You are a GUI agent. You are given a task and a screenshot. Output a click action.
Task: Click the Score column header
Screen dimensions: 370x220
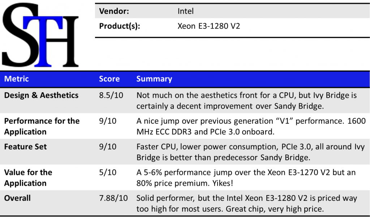pos(109,79)
